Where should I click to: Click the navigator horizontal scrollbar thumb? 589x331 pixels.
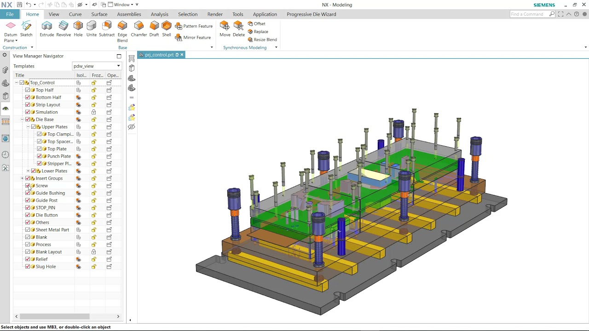click(x=55, y=316)
